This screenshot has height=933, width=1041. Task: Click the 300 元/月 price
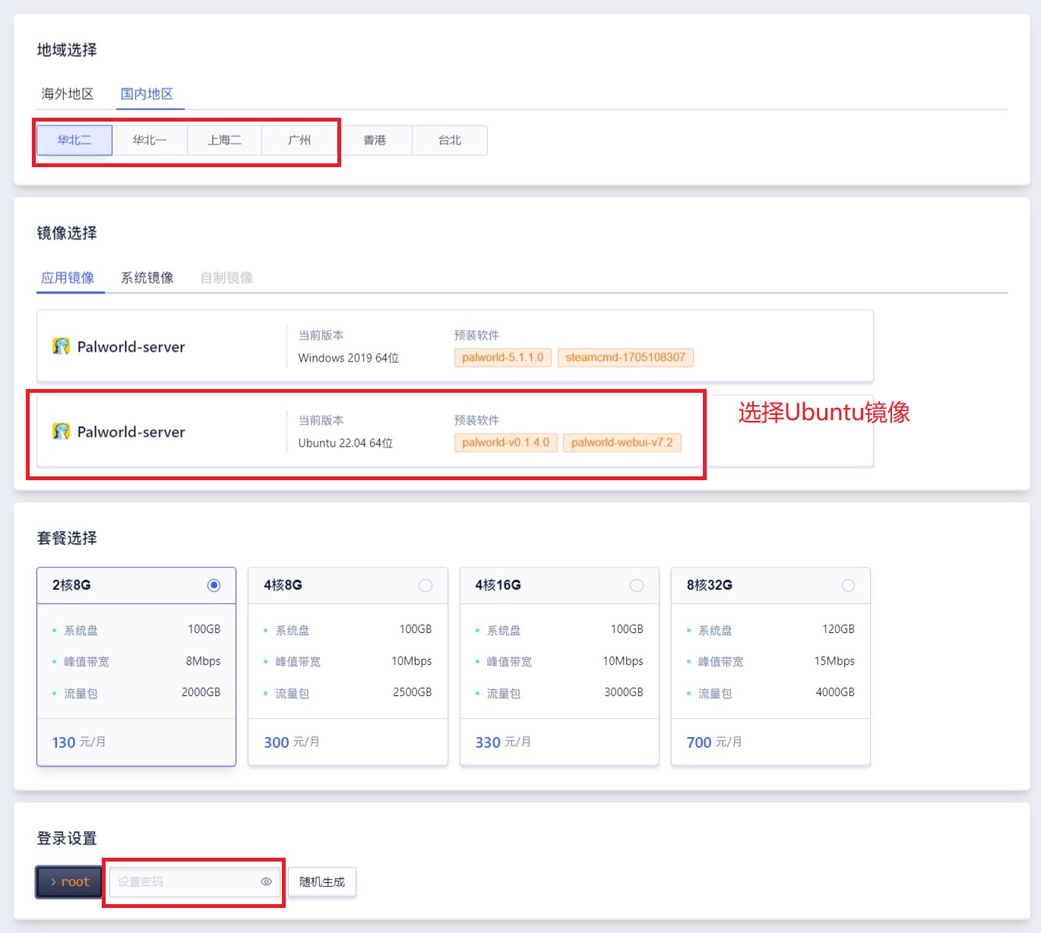[292, 742]
